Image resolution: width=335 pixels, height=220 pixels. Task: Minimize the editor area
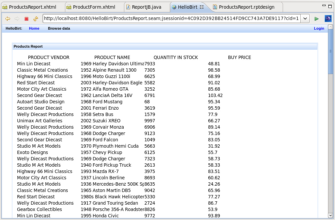[324, 6]
